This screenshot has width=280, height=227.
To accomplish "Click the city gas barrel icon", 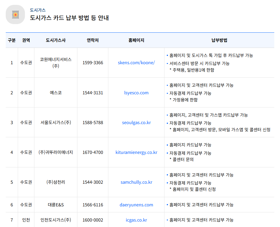I will click(x=15, y=14).
